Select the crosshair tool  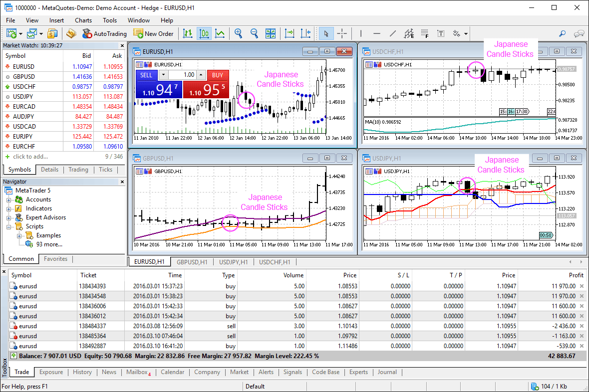point(342,34)
